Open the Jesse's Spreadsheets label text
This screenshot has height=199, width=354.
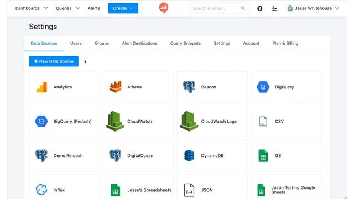tap(149, 190)
